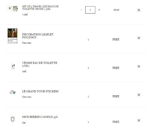Remove Mini Berries Candle 35g item

click(x=139, y=121)
